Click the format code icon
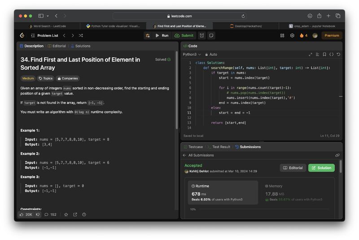This screenshot has height=240, width=359. pos(317,54)
